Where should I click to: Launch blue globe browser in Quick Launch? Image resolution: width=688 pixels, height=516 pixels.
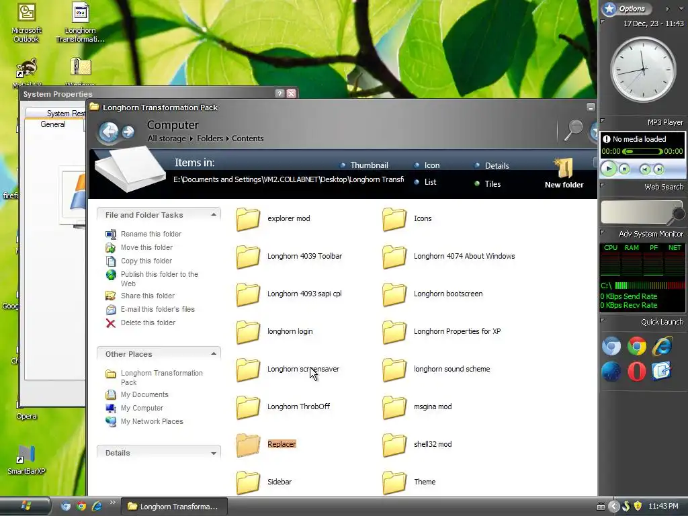tap(611, 371)
